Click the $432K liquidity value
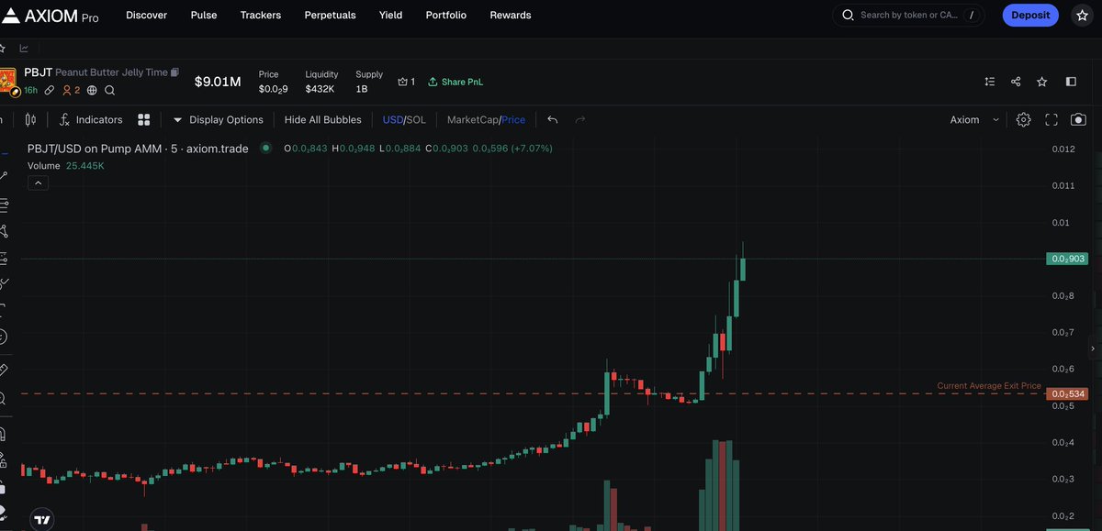1102x531 pixels. click(x=320, y=89)
